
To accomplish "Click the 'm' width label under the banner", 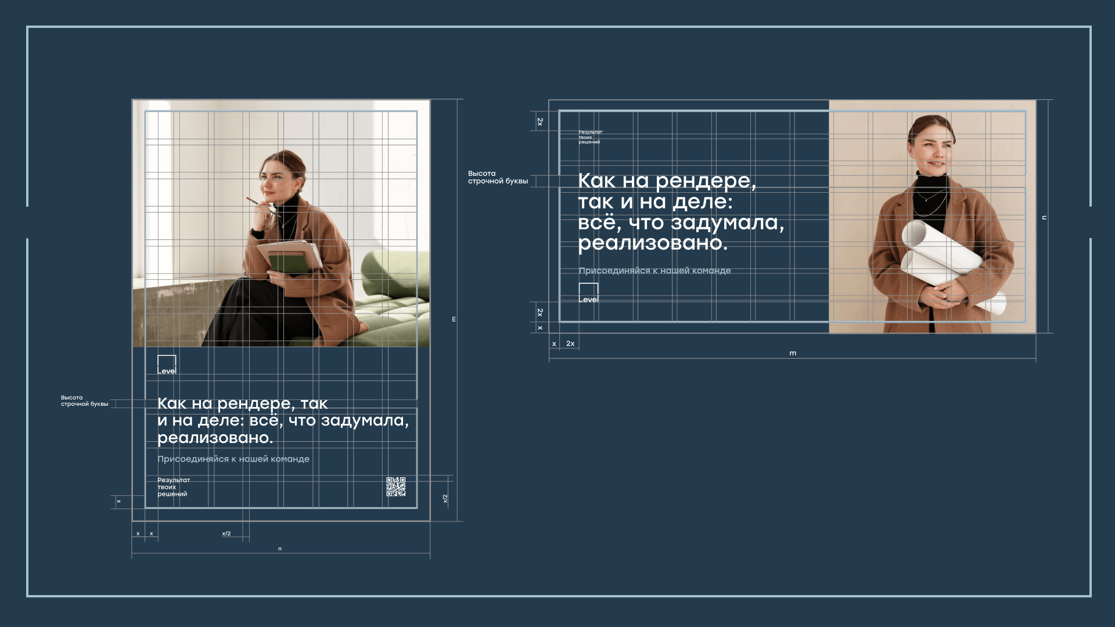I will click(x=793, y=353).
